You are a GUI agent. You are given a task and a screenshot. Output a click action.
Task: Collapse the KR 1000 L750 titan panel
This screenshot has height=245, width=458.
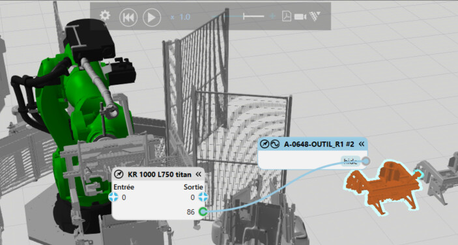[x=199, y=175]
